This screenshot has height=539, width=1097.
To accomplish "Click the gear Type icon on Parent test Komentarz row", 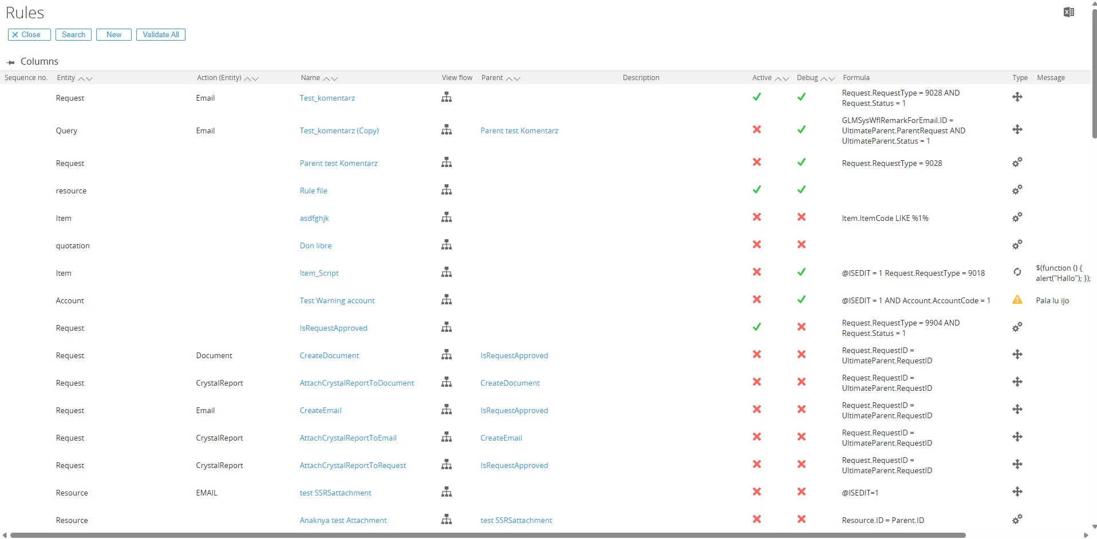I will click(1018, 163).
